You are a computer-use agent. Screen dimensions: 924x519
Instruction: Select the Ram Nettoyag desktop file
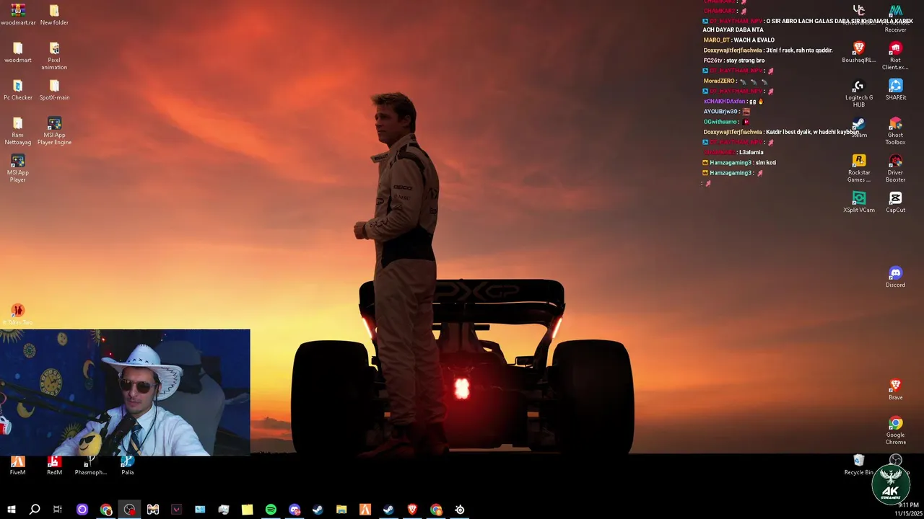pos(18,130)
